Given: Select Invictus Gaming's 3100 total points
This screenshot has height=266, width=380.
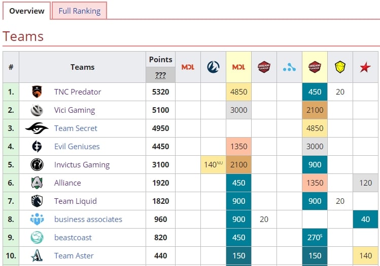Looking at the screenshot, I should tap(160, 165).
